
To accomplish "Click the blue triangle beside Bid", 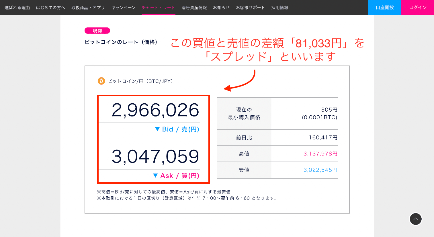I will tap(157, 129).
